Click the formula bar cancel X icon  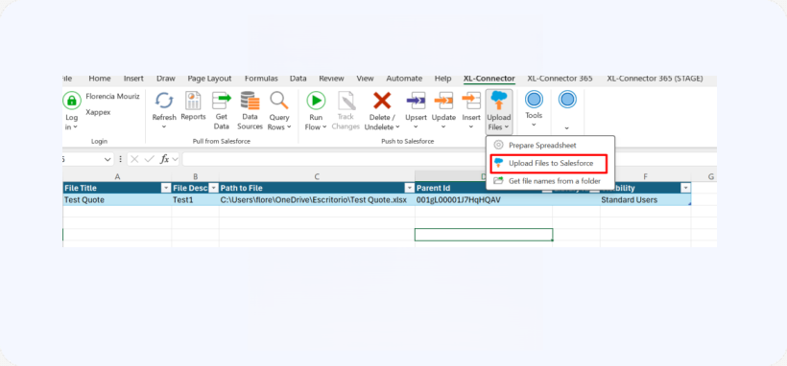pyautogui.click(x=134, y=159)
